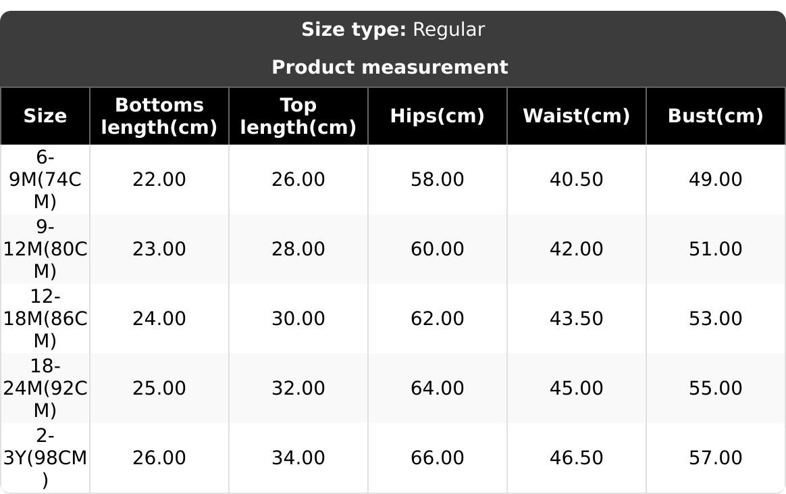This screenshot has width=786, height=494.
Task: Select the 25.00 bottoms length value
Action: click(159, 389)
